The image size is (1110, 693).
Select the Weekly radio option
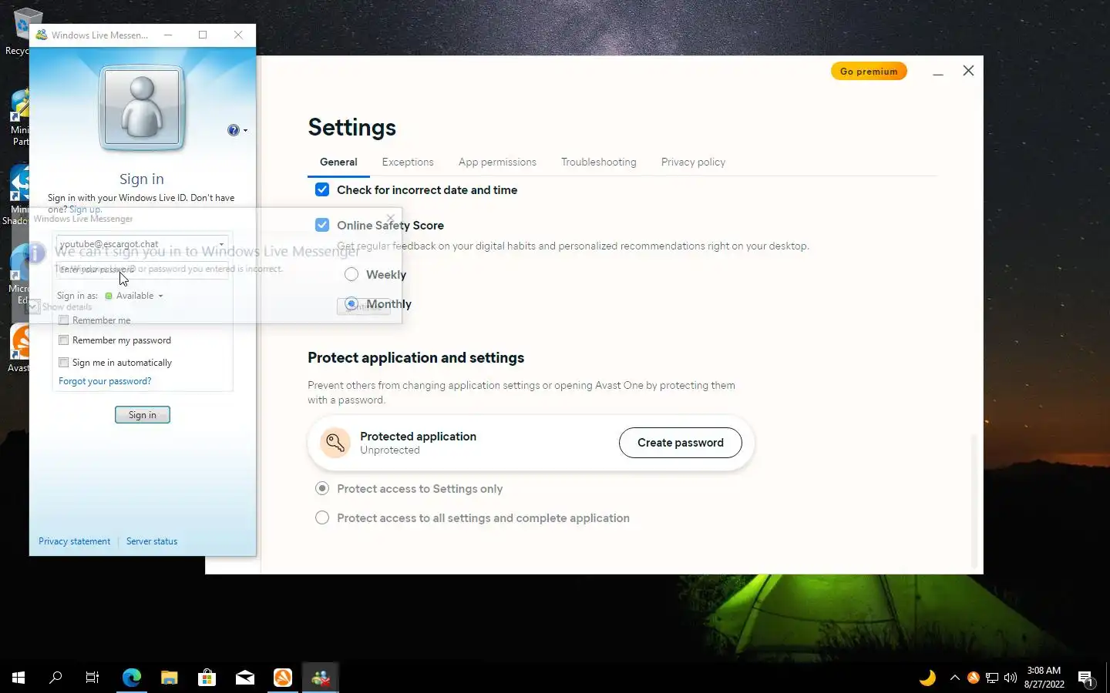tap(351, 274)
